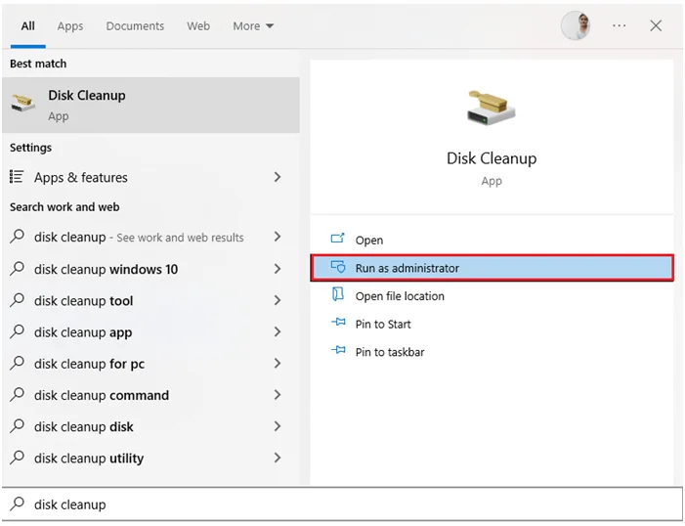
Task: Switch to the Documents tab
Action: tap(135, 26)
